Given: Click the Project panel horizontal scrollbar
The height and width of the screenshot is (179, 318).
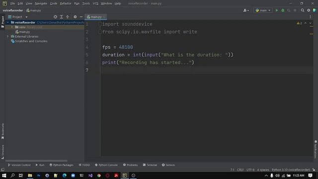Looking at the screenshot, I should [36, 161].
